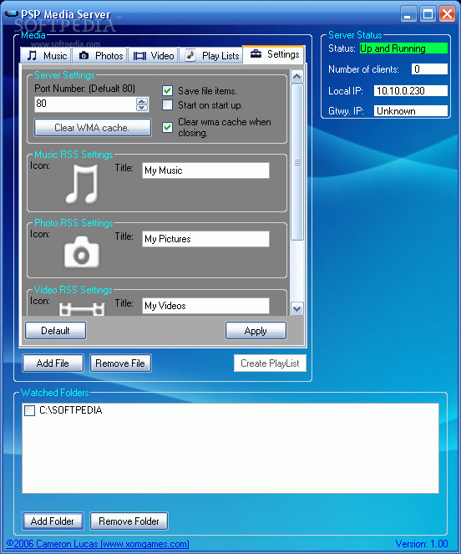Edit the My Pictures title field
The height and width of the screenshot is (554, 461).
pyautogui.click(x=205, y=239)
